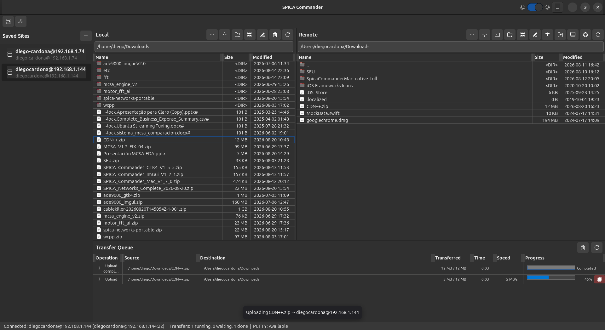This screenshot has height=330, width=605.
Task: Go up one folder in the Remote pane
Action: click(472, 35)
